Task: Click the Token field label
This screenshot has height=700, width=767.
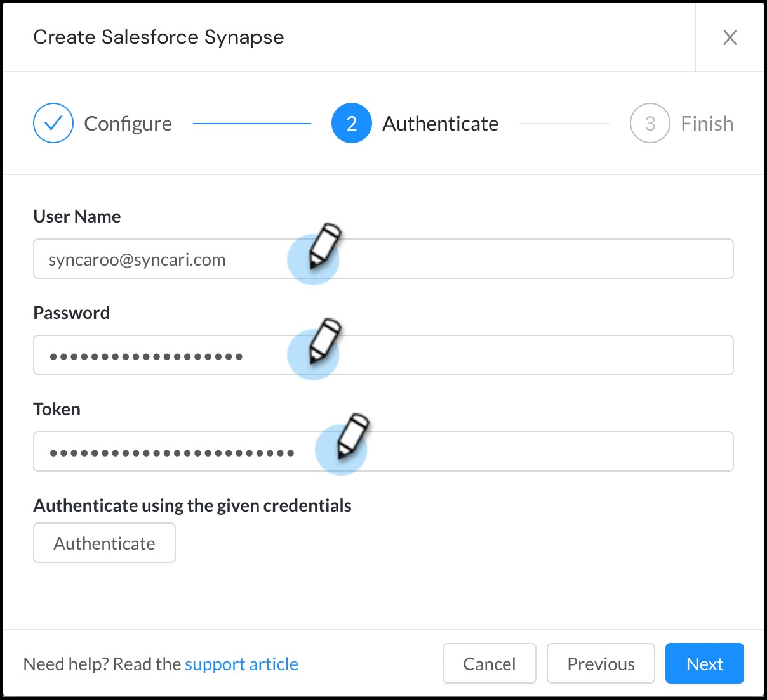Action: (x=57, y=410)
